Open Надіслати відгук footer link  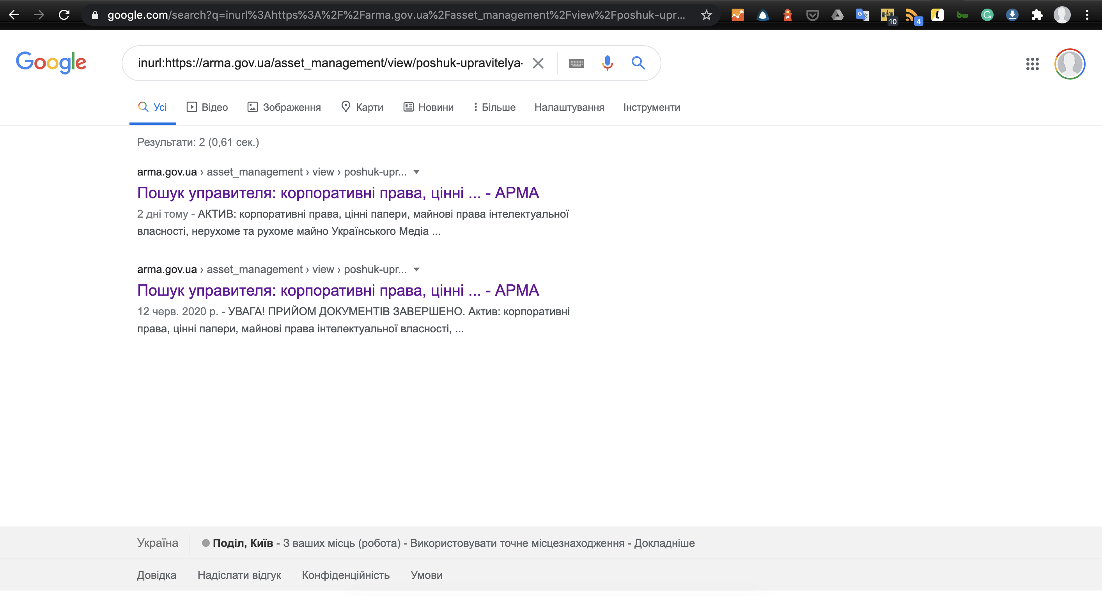point(239,575)
